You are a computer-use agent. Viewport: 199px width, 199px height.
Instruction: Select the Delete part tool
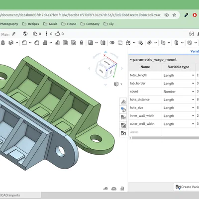point(141,43)
